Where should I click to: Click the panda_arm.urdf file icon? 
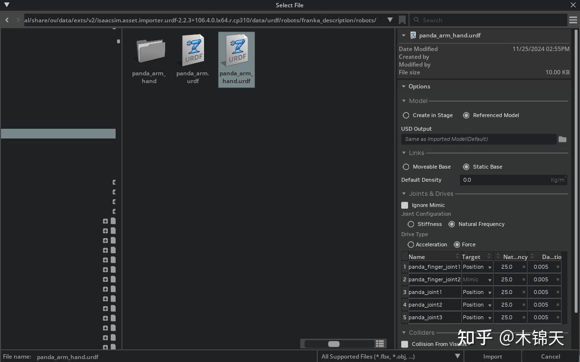pos(192,50)
